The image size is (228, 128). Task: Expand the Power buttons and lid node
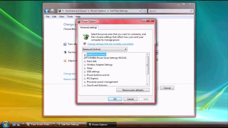pyautogui.click(x=85, y=75)
